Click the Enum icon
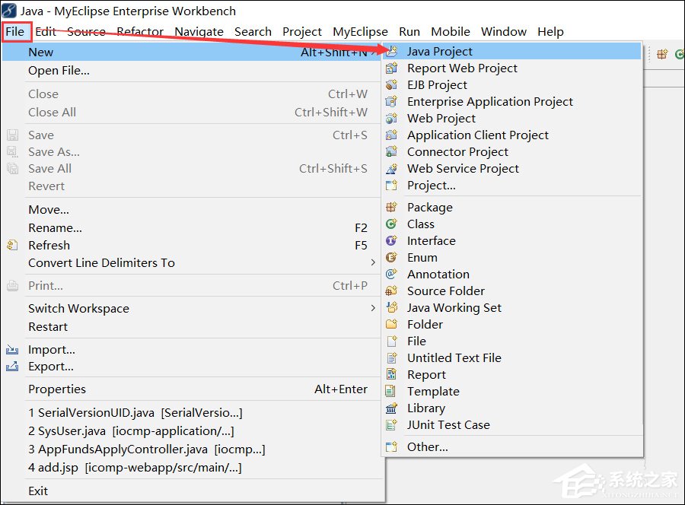Screen dimensions: 685x505 [x=391, y=258]
